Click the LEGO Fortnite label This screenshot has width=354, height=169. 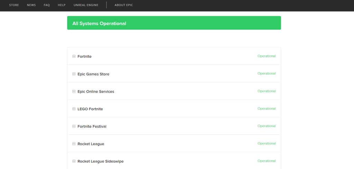90,109
